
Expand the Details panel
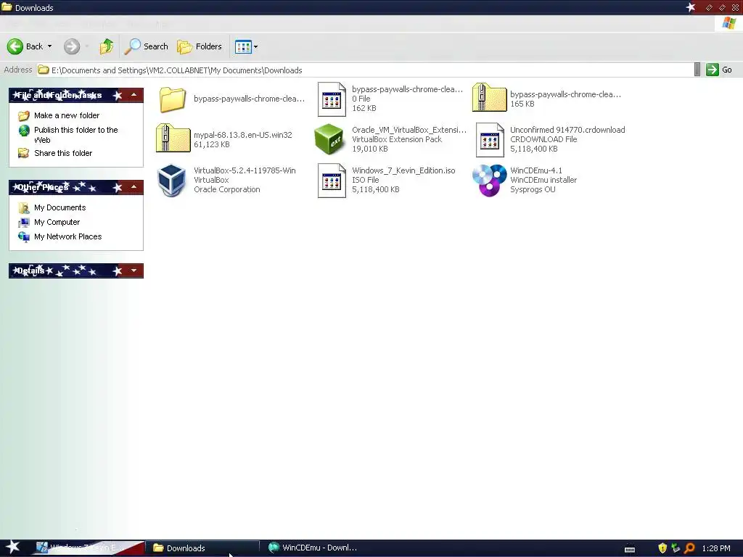tap(134, 271)
